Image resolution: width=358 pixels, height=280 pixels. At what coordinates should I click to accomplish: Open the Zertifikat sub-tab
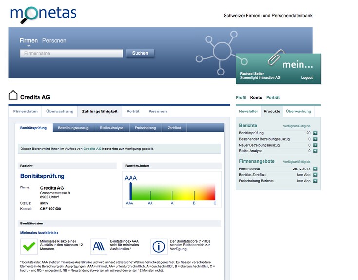click(x=174, y=128)
